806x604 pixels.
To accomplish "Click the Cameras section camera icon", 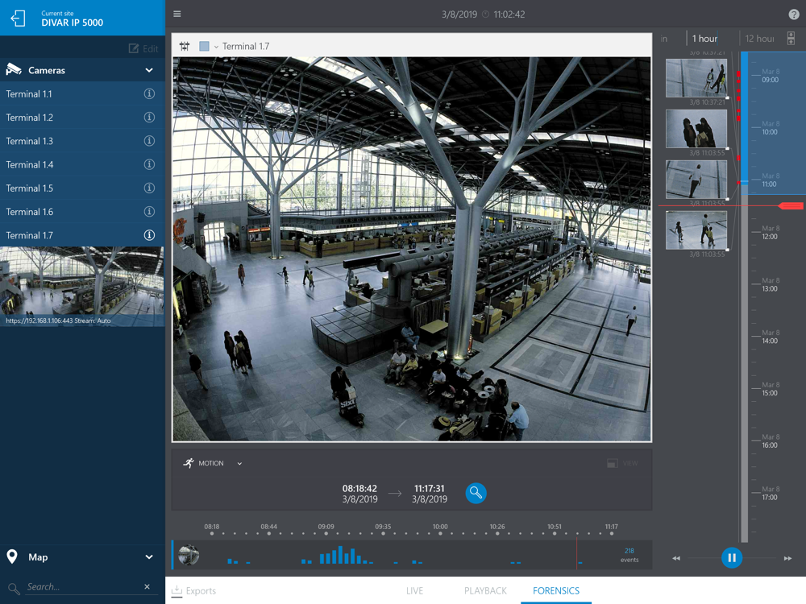I will click(14, 70).
